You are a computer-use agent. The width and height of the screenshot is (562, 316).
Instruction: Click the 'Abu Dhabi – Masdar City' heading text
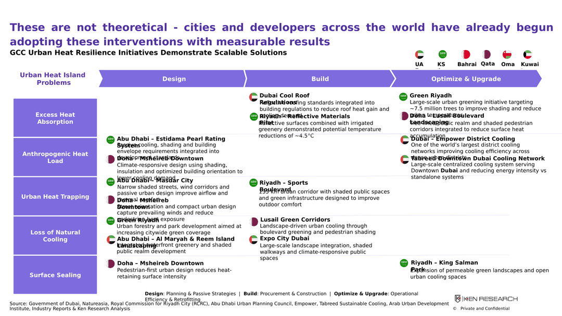(x=155, y=181)
